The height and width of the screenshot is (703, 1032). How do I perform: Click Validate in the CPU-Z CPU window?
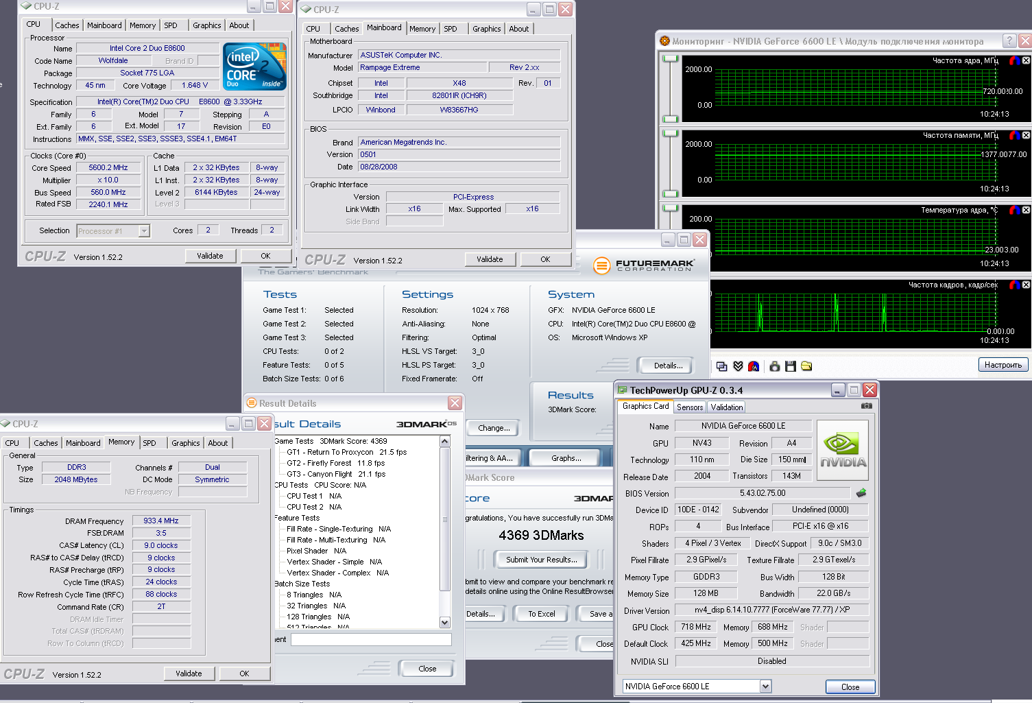(210, 256)
